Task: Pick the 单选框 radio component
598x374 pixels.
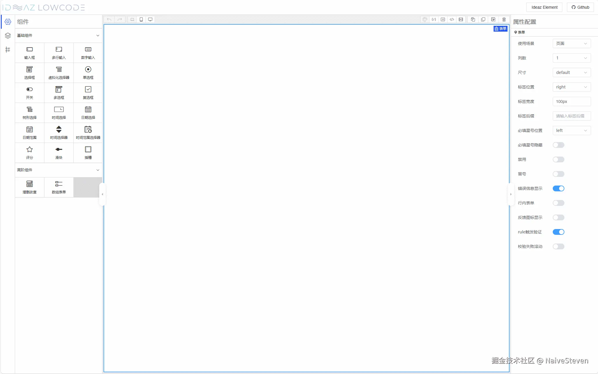Action: point(88,73)
